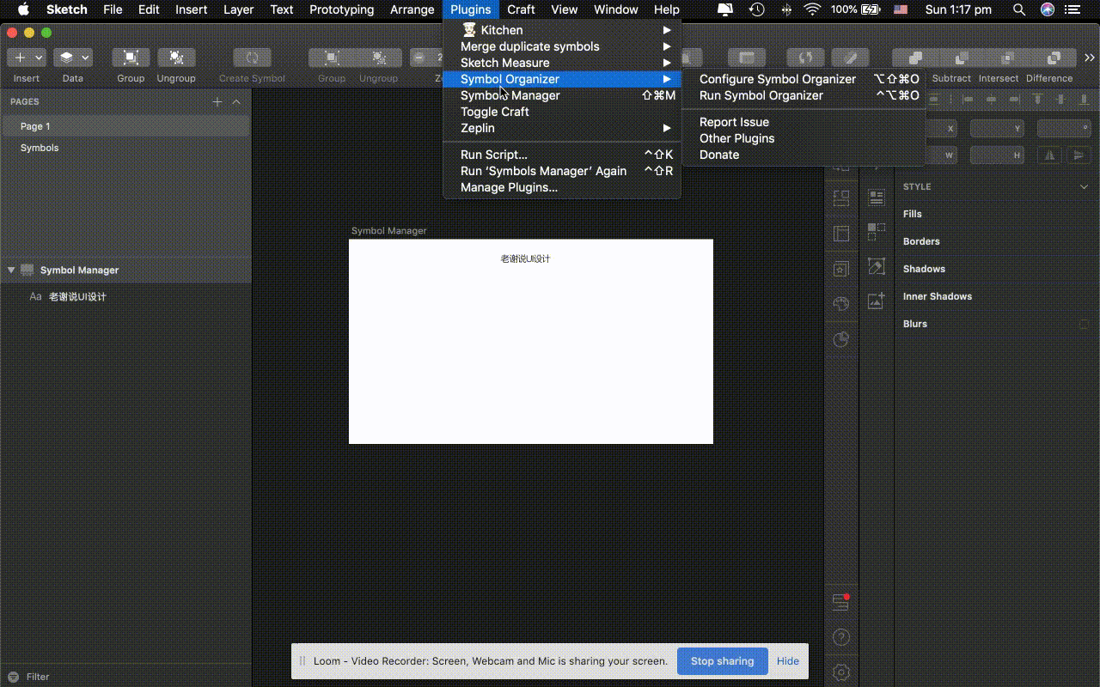
Task: Select Configure Symbol Organizer
Action: pyautogui.click(x=804, y=79)
